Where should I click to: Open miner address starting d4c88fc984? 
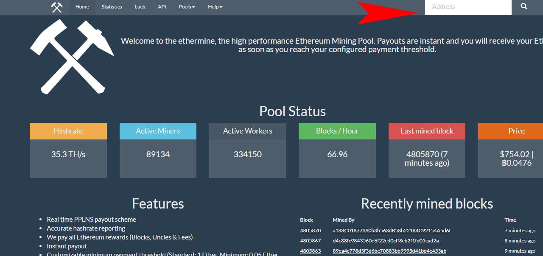click(386, 241)
